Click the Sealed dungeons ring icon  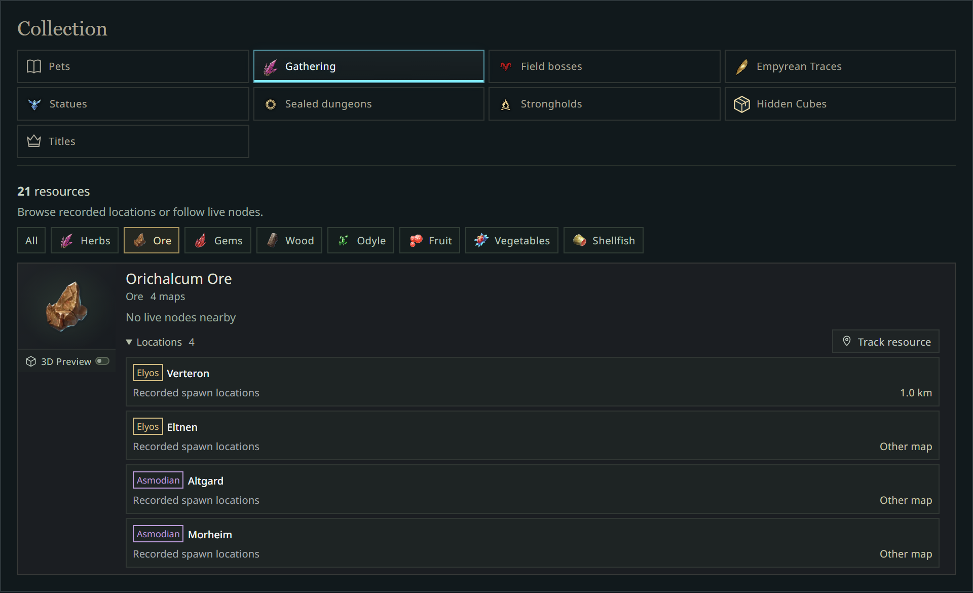click(x=271, y=104)
